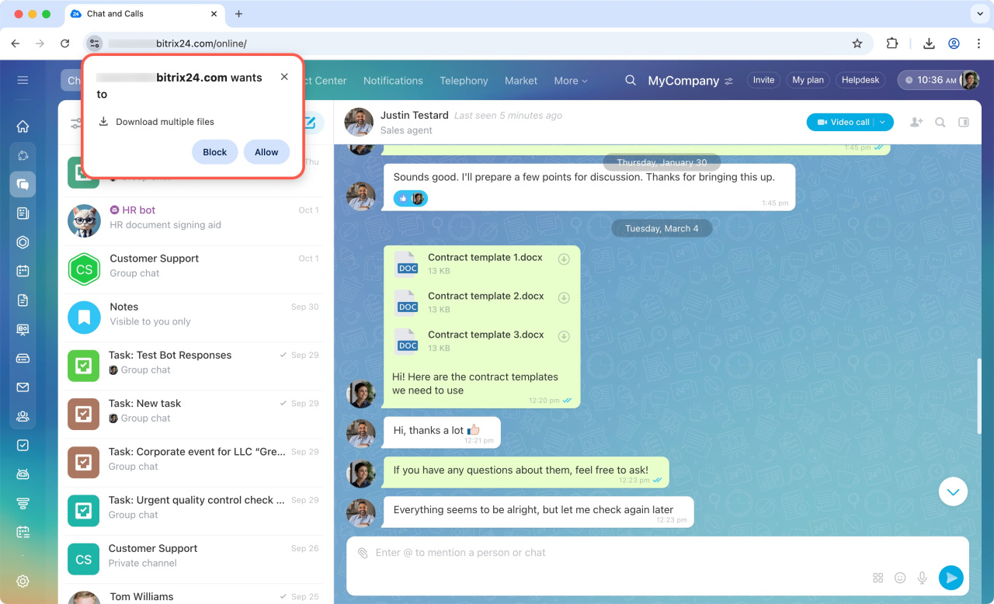Open Calendar from left sidebar
This screenshot has height=604, width=994.
click(x=23, y=271)
